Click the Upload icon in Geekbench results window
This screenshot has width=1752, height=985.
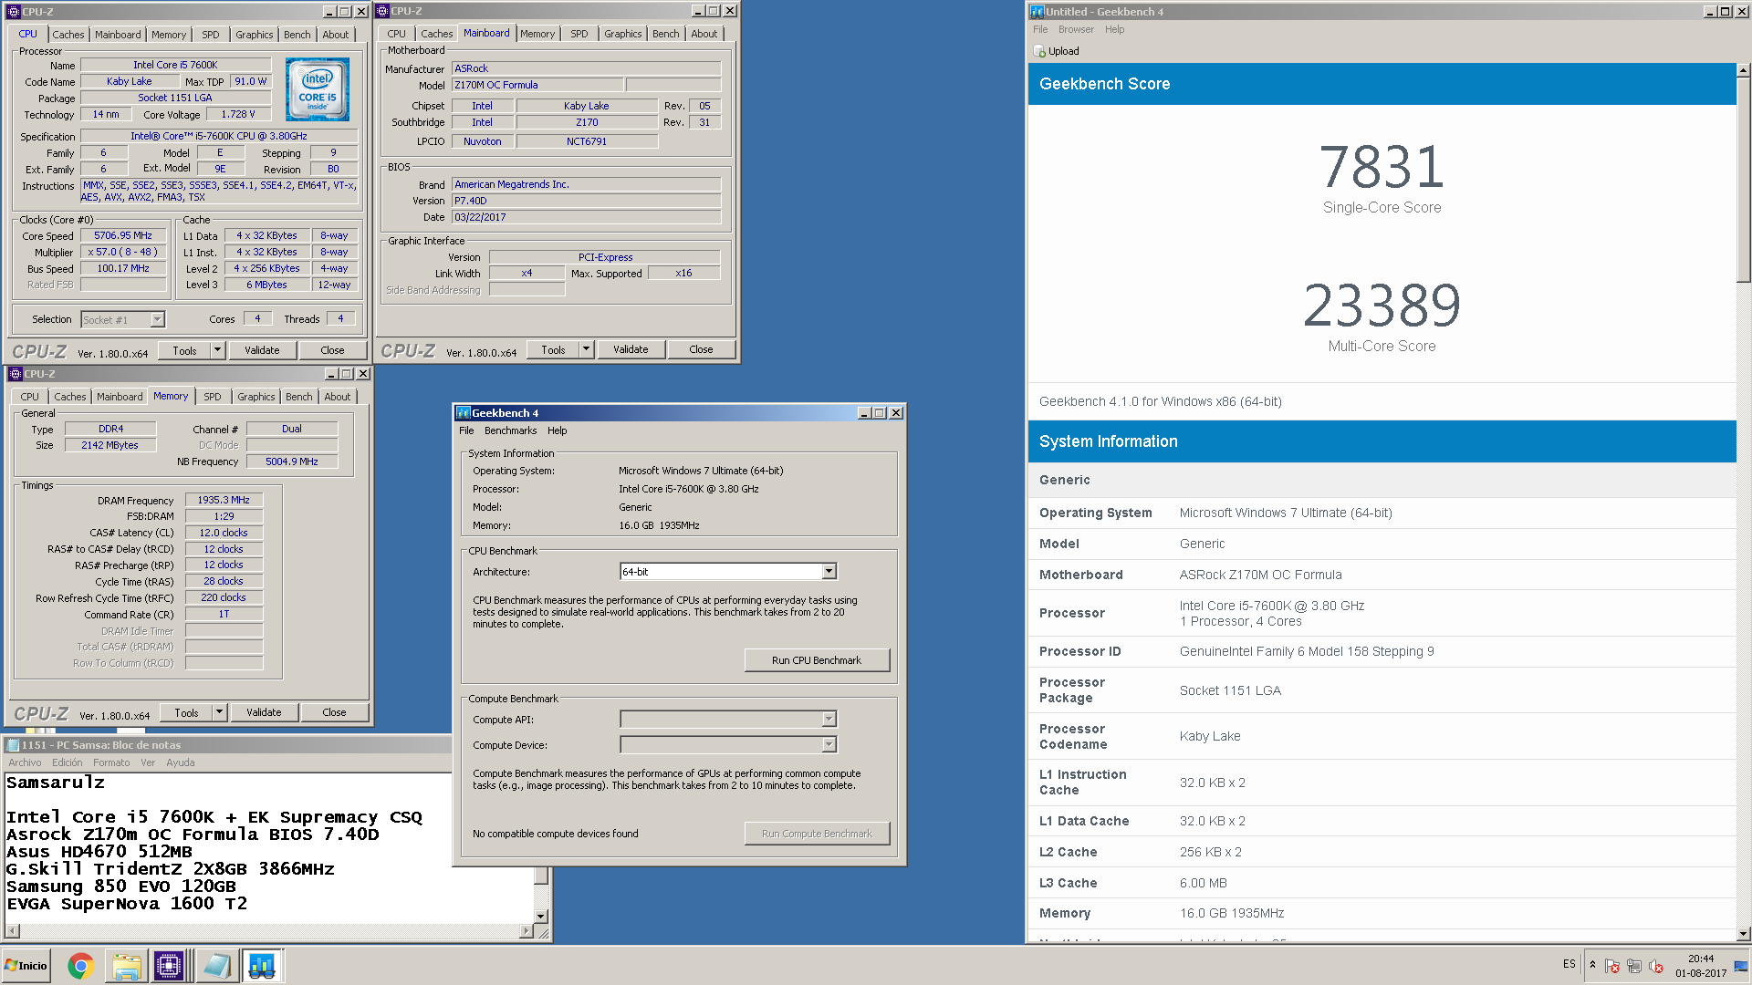tap(1039, 51)
